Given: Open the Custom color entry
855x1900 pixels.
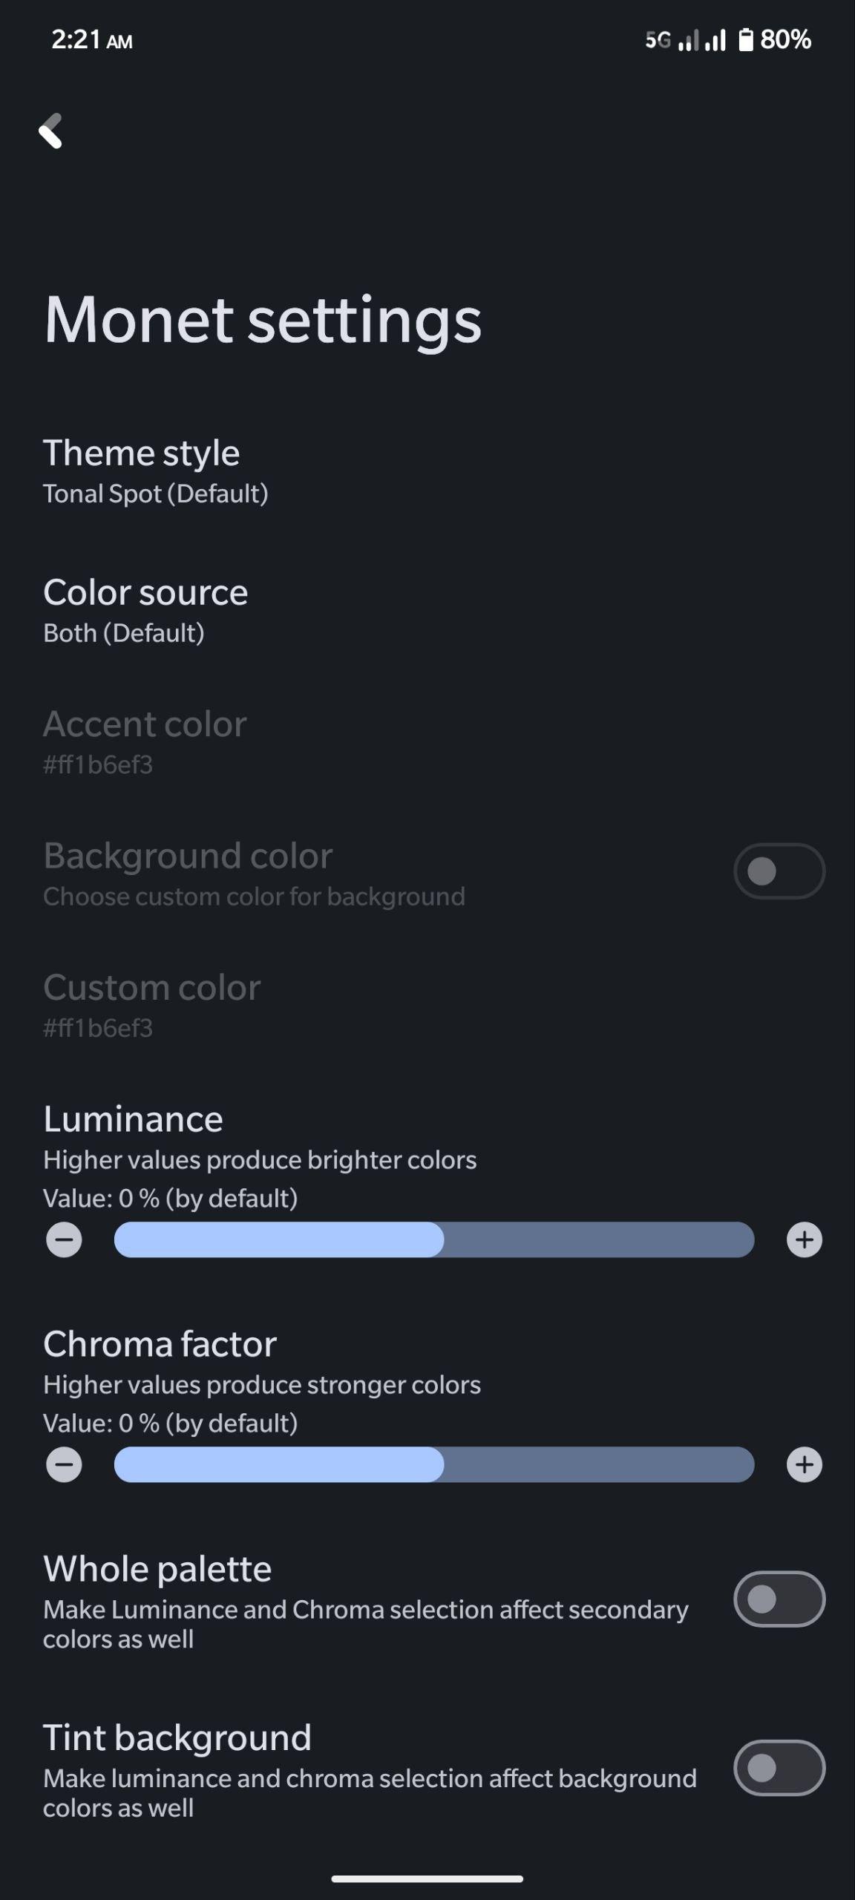Looking at the screenshot, I should point(427,1006).
